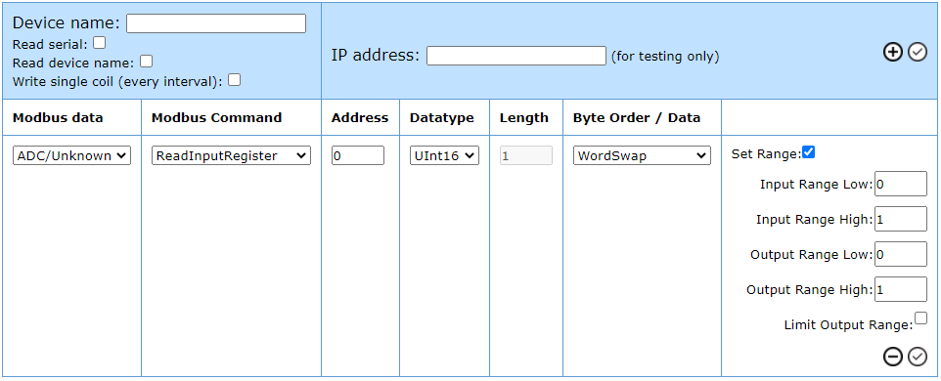Click the Input Range High field

(901, 219)
